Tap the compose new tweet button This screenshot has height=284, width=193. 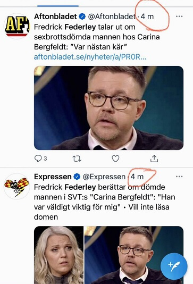click(x=174, y=266)
